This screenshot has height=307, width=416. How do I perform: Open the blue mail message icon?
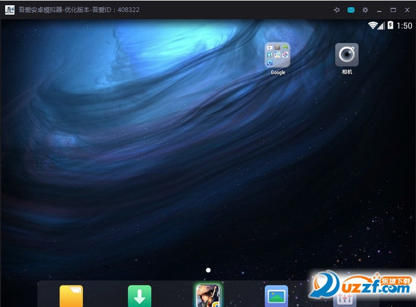[351, 10]
